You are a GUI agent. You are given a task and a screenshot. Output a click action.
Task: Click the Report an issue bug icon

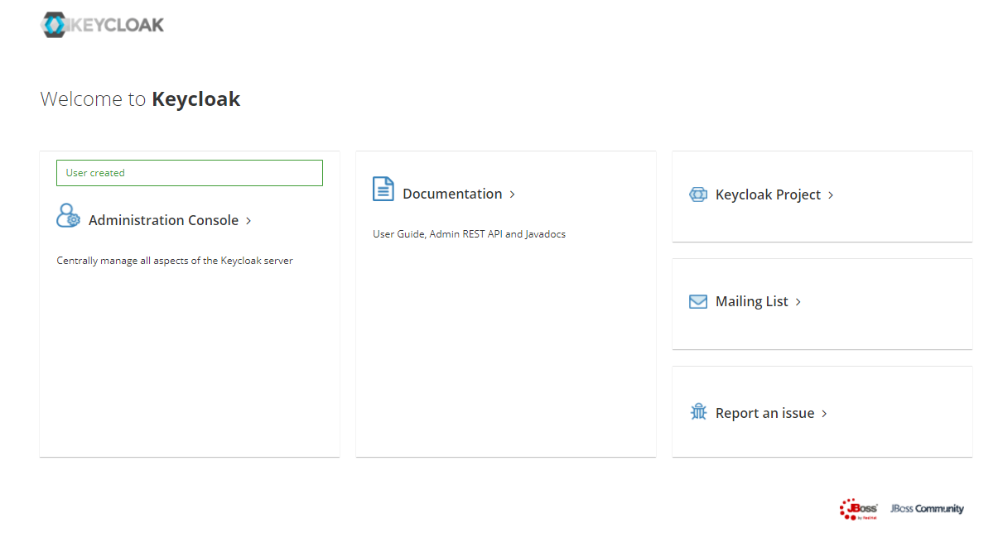tap(698, 411)
